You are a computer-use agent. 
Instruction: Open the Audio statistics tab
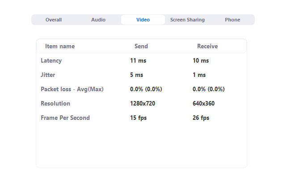98,20
